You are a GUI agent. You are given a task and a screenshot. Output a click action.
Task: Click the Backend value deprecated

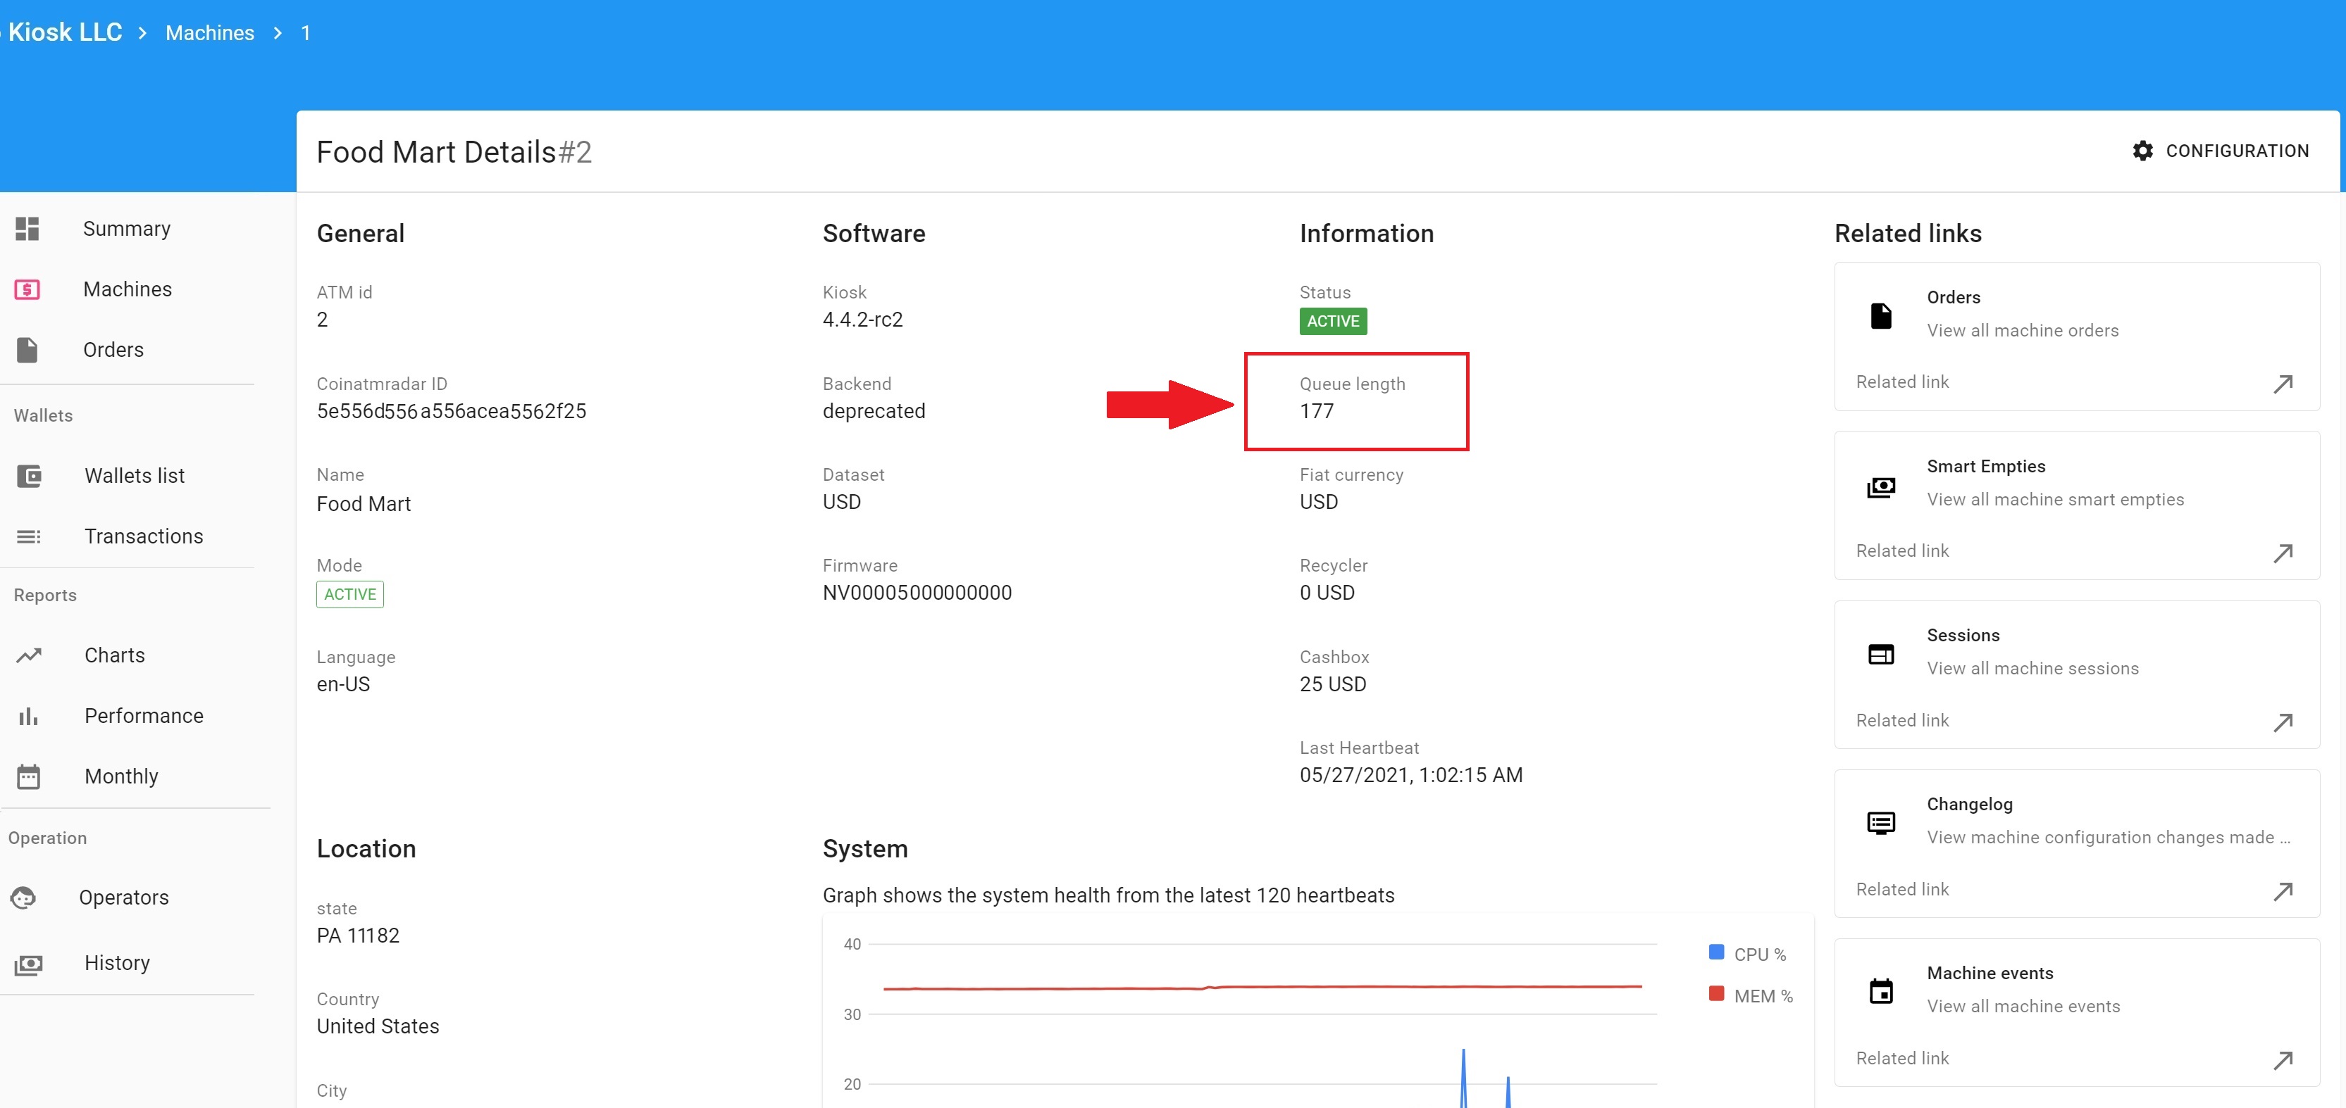click(874, 411)
